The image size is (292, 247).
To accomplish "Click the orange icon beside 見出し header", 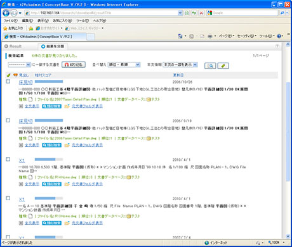I will 15,75.
